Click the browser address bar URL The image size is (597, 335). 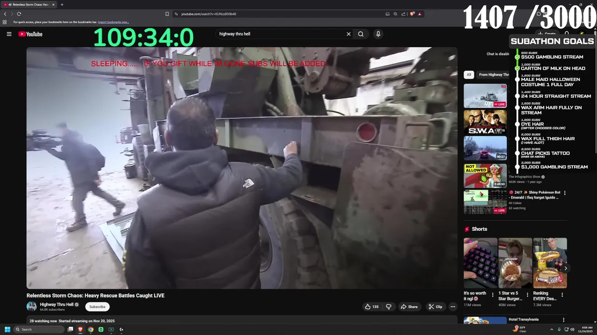[208, 14]
